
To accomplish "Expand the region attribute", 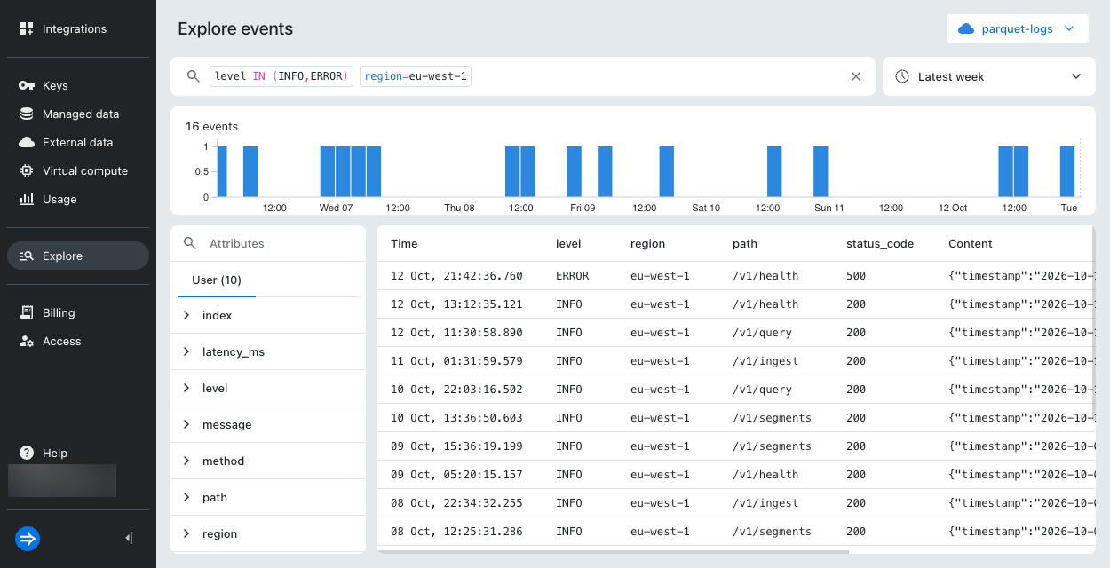I will tap(186, 533).
